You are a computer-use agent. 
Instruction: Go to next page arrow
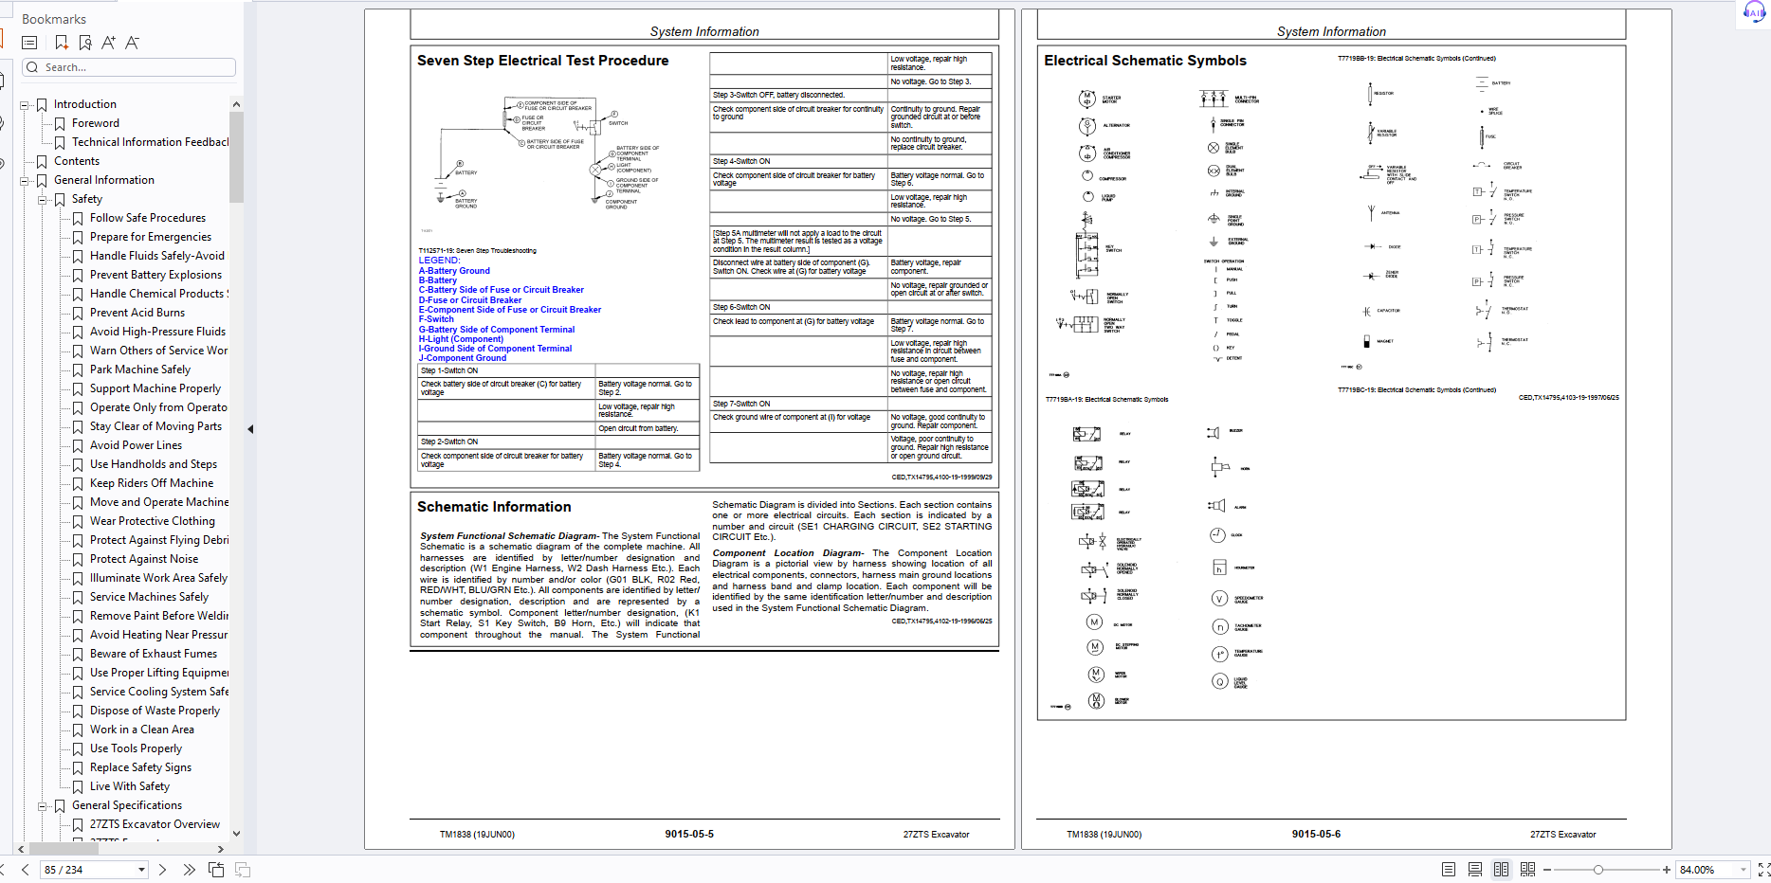pyautogui.click(x=162, y=870)
